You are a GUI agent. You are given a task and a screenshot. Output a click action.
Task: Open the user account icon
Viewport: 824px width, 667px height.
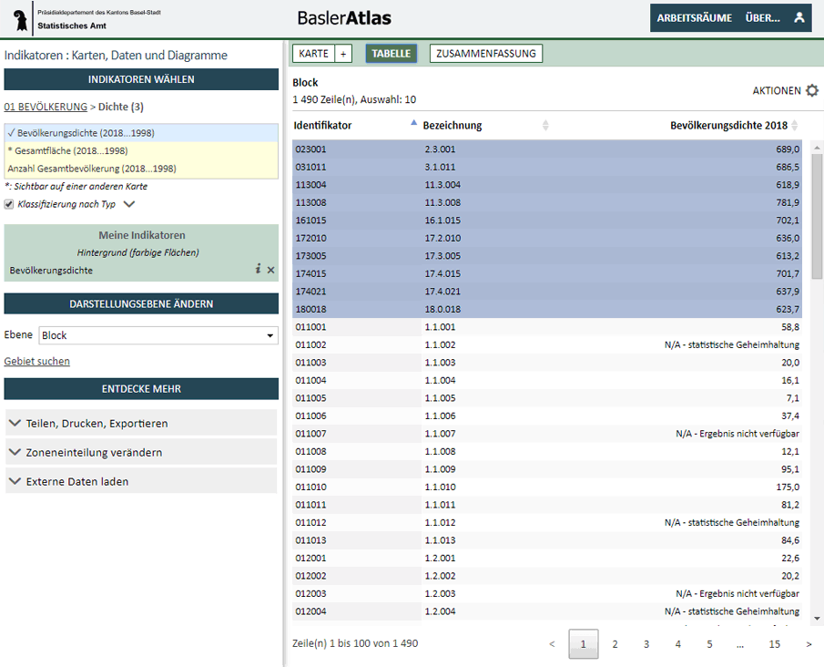coord(799,17)
